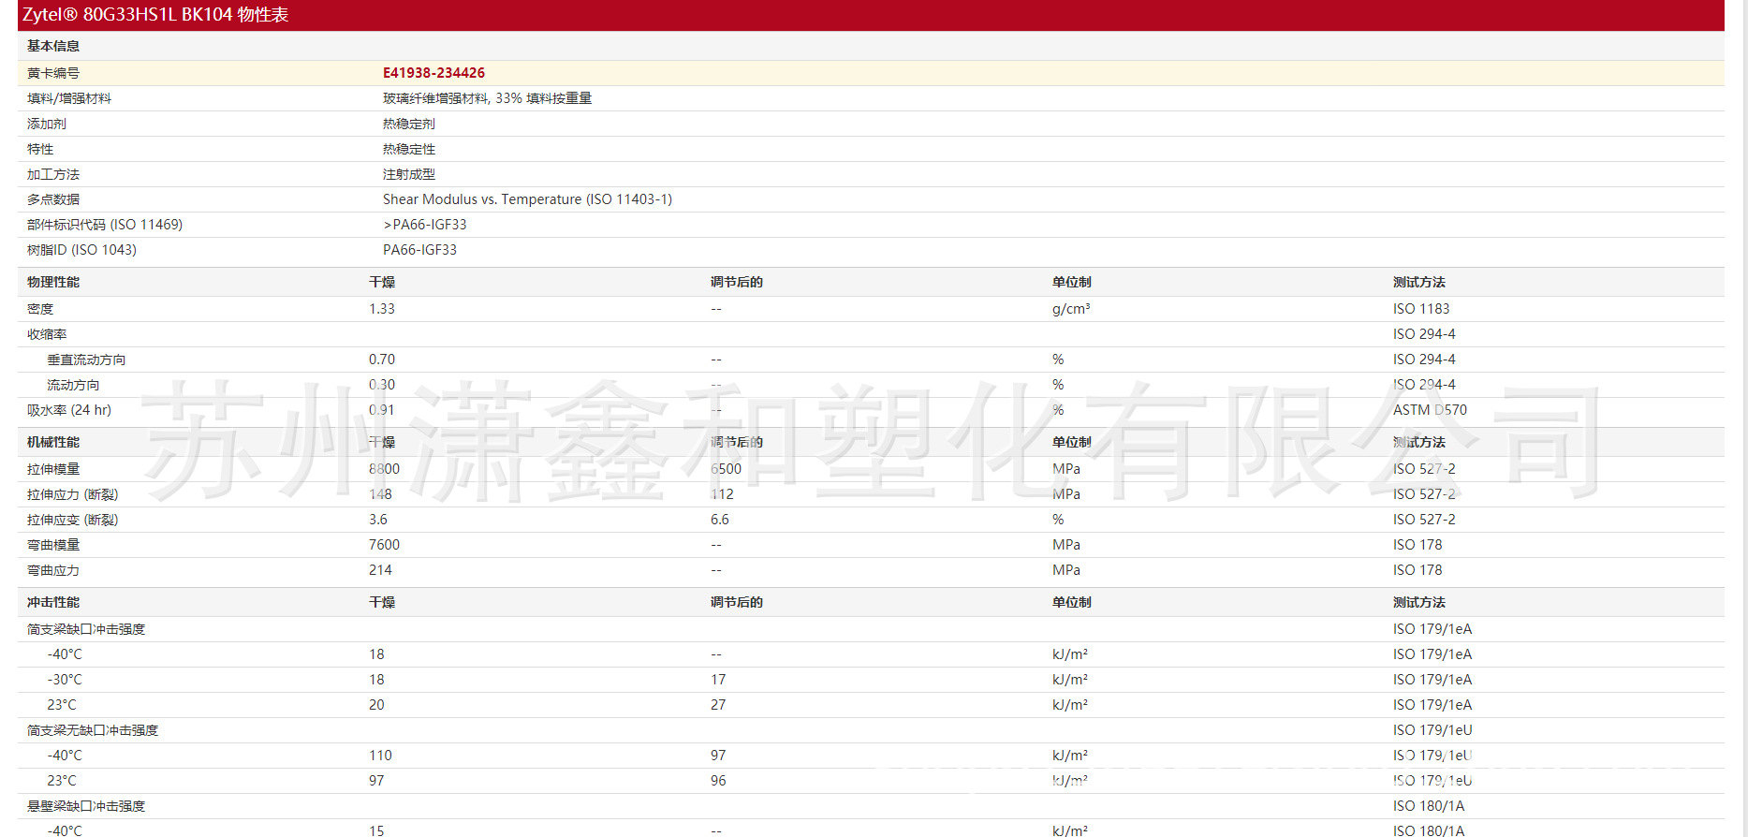This screenshot has height=837, width=1748.
Task: Click the 'ASTM D570' test method
Action: (x=1430, y=410)
